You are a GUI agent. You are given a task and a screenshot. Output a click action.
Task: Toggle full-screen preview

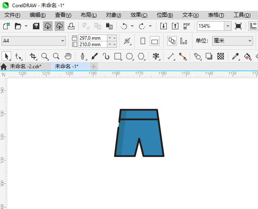(238, 26)
